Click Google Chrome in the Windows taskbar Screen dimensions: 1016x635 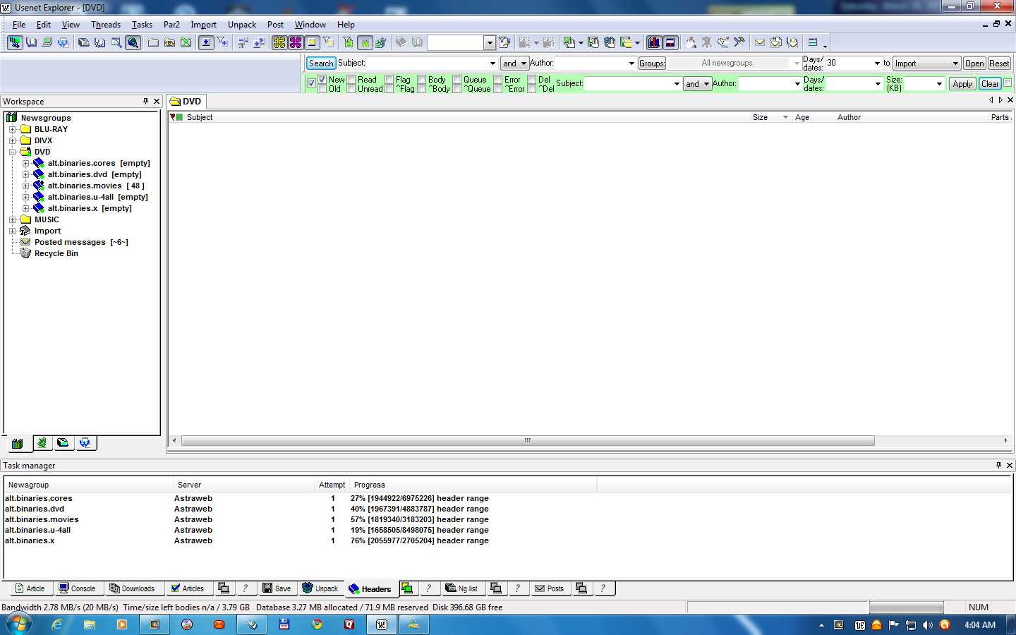point(317,624)
